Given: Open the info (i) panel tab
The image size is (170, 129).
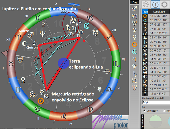Looking at the screenshot, I should click(155, 5).
